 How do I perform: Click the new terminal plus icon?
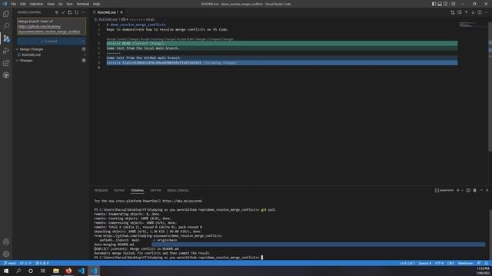pyautogui.click(x=458, y=190)
